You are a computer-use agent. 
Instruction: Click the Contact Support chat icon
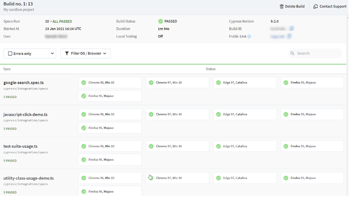click(315, 6)
